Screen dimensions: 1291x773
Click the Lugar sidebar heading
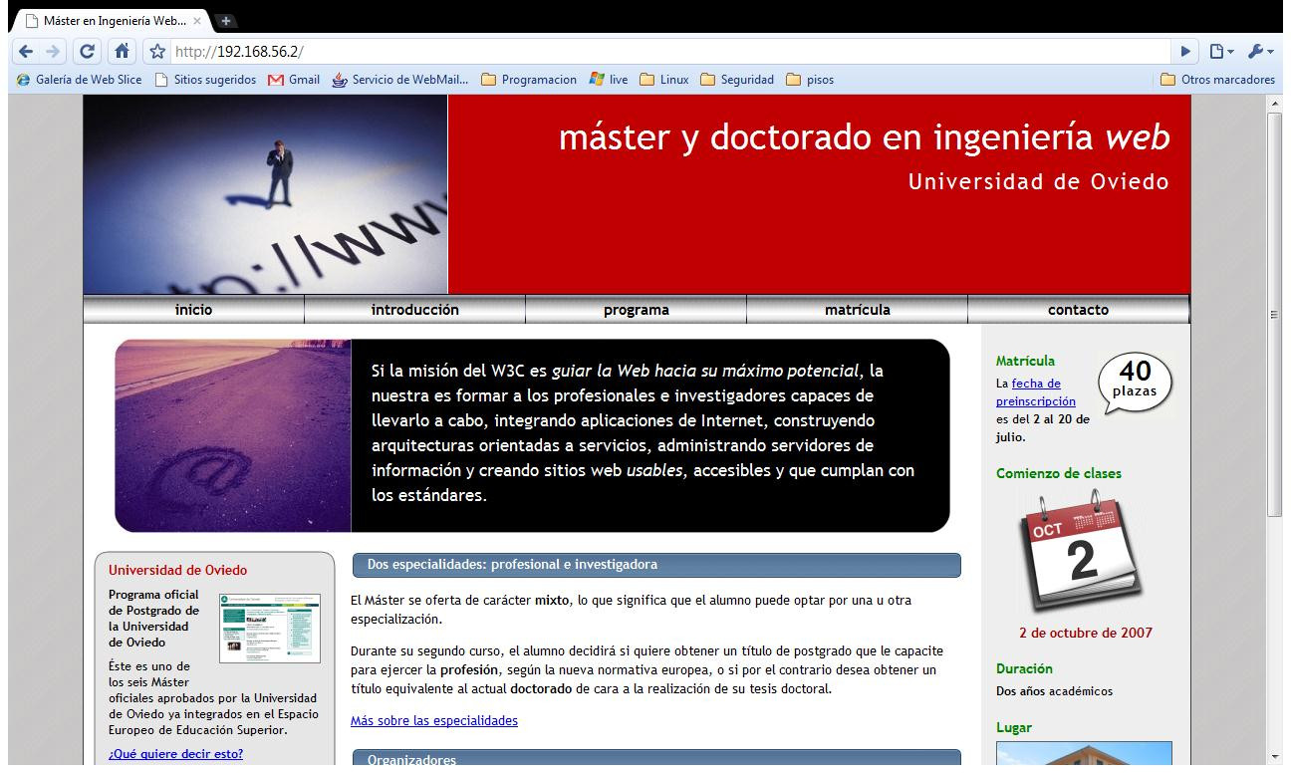point(1013,727)
